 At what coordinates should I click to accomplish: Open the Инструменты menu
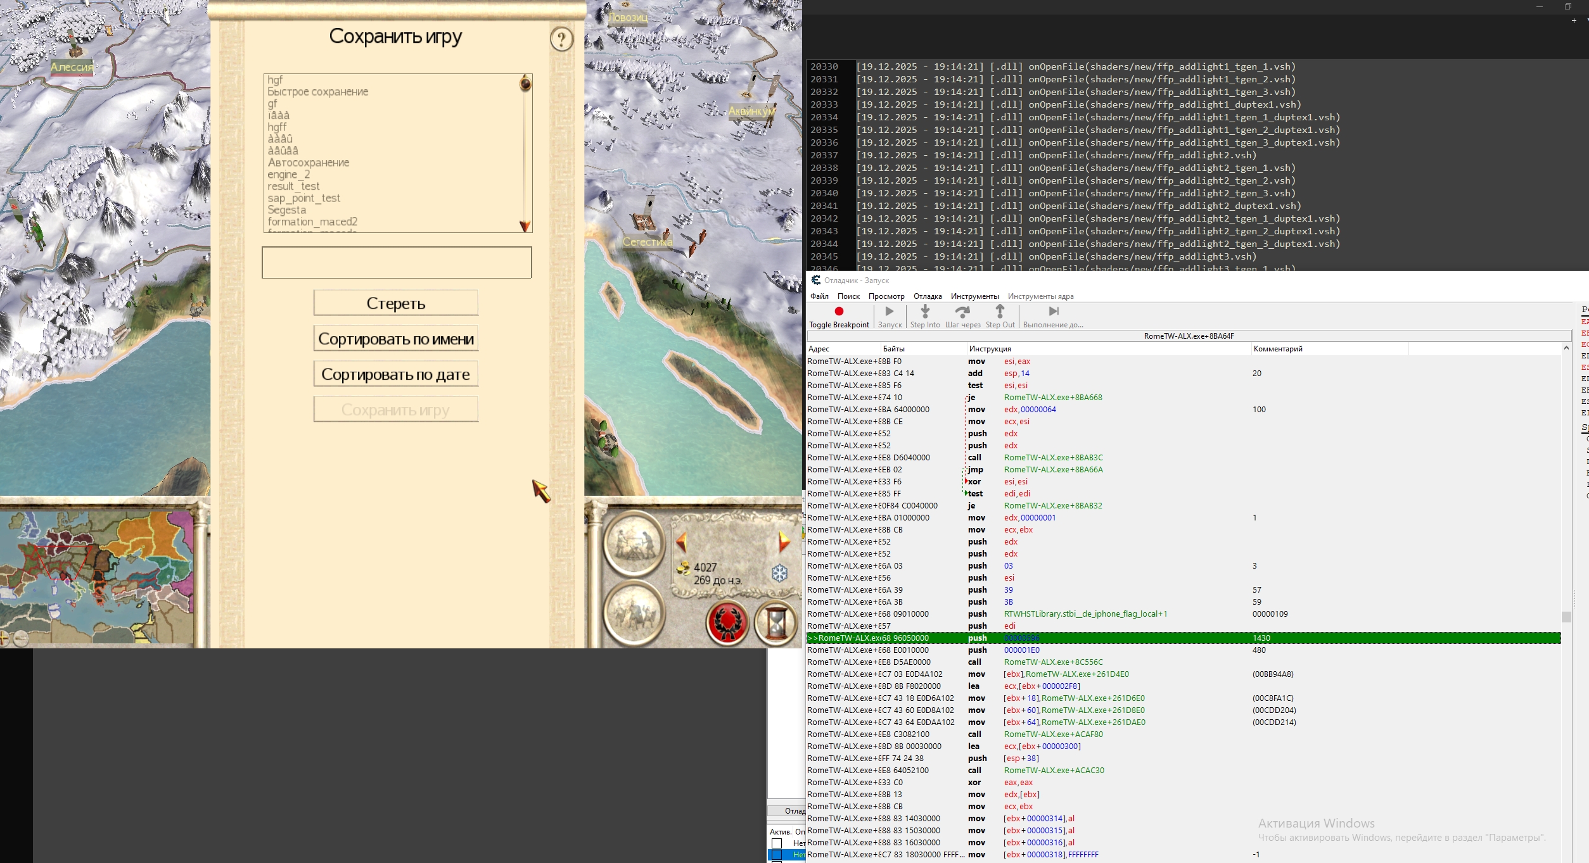point(974,296)
